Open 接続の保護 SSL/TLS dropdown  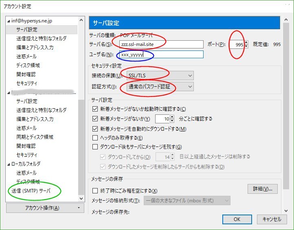click(160, 76)
